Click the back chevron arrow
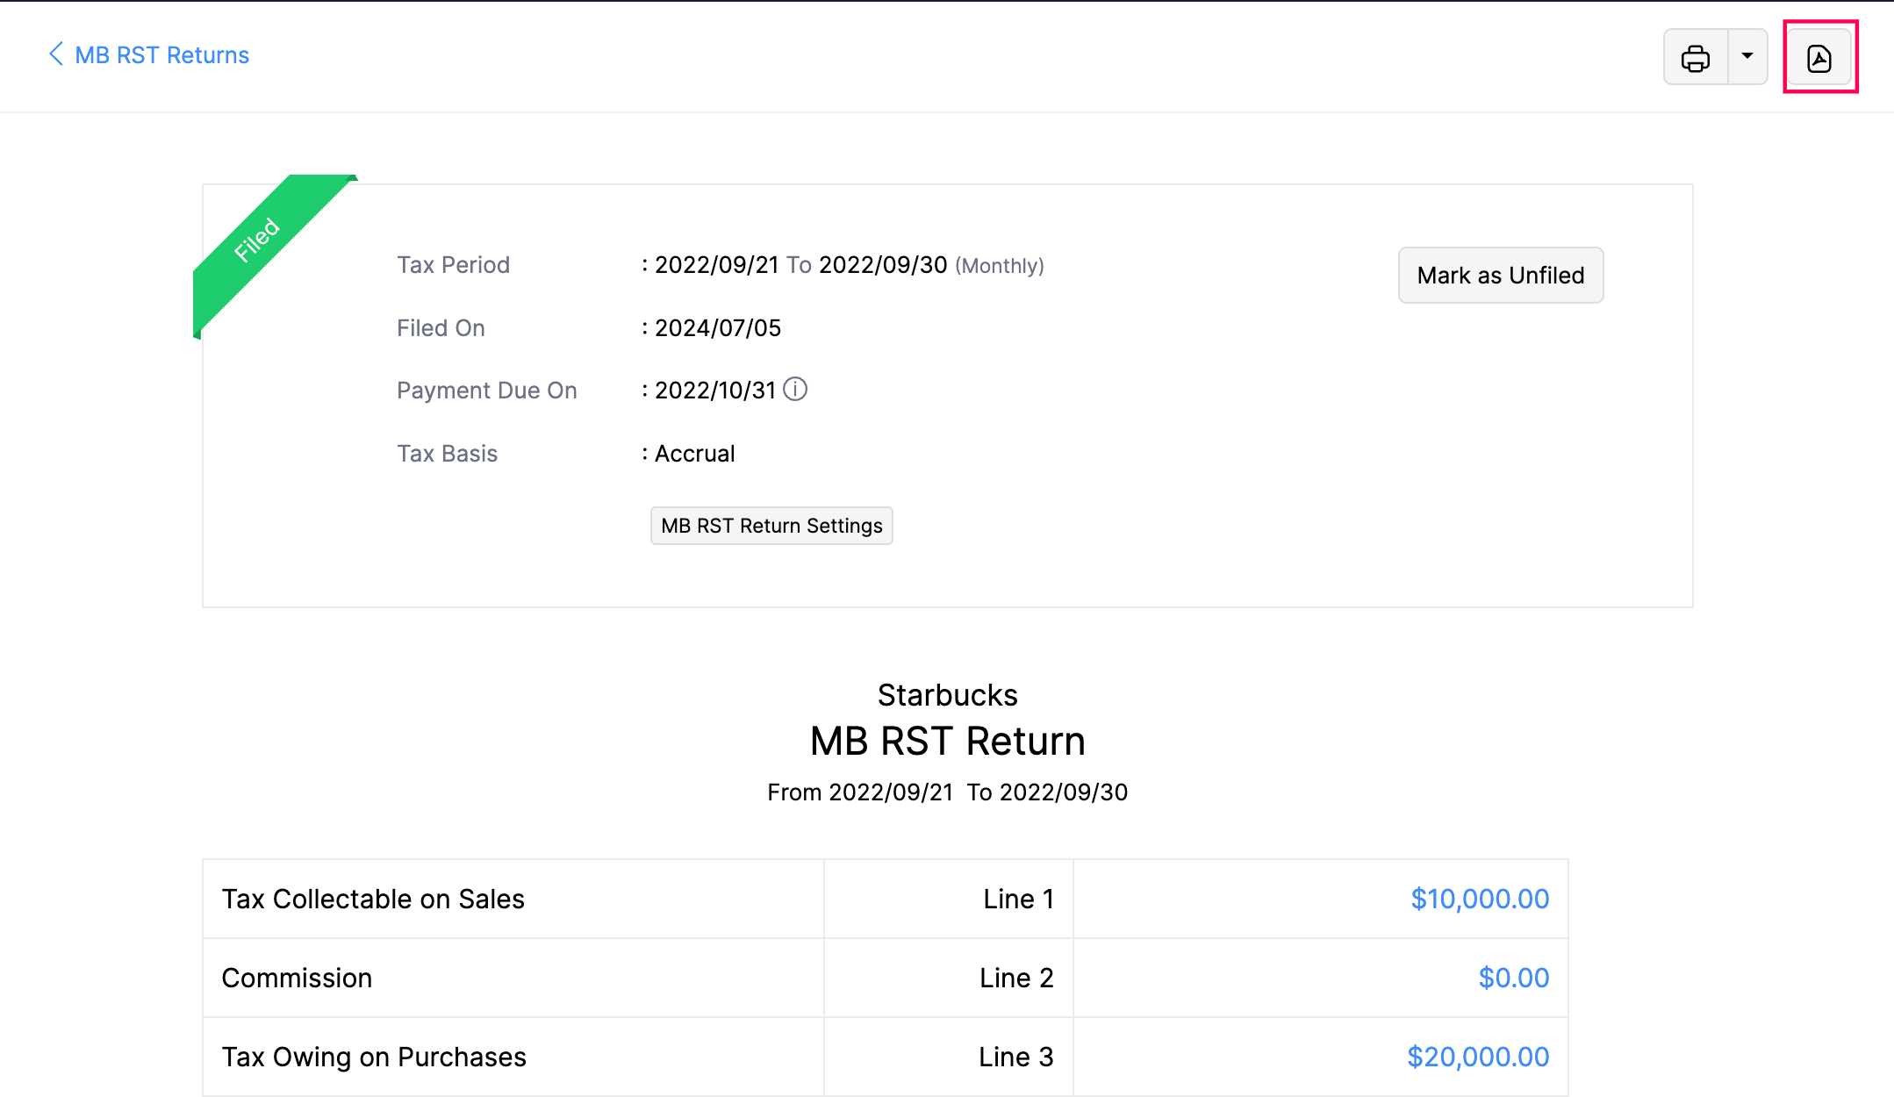This screenshot has height=1097, width=1894. point(55,54)
